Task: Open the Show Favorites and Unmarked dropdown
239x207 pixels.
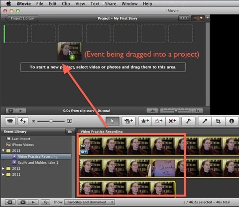Action: [x=90, y=202]
